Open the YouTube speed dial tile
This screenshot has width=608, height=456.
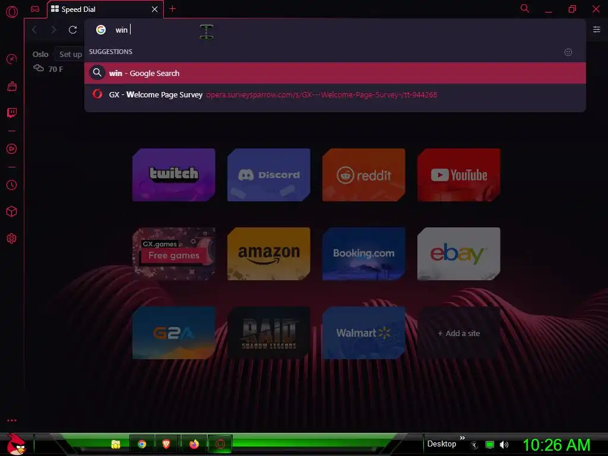[x=459, y=175]
